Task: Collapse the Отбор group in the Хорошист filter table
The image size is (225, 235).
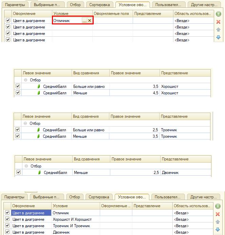Action: tap(26, 80)
